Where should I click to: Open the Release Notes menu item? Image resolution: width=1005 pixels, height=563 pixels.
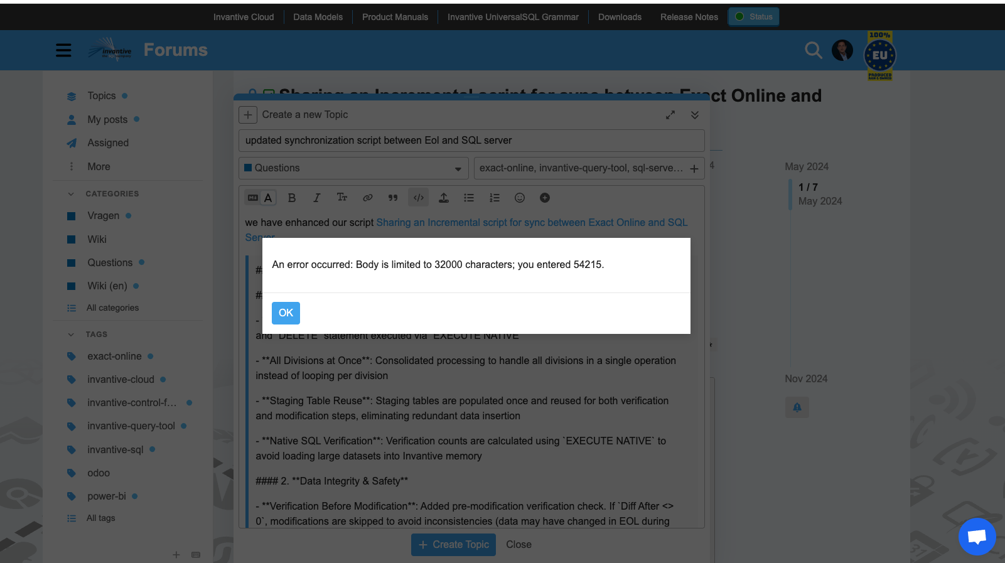(x=689, y=17)
